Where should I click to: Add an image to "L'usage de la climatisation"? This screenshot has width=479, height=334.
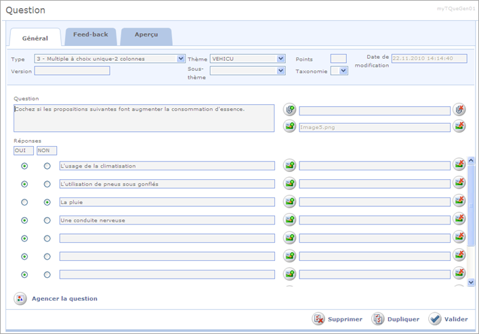290,165
